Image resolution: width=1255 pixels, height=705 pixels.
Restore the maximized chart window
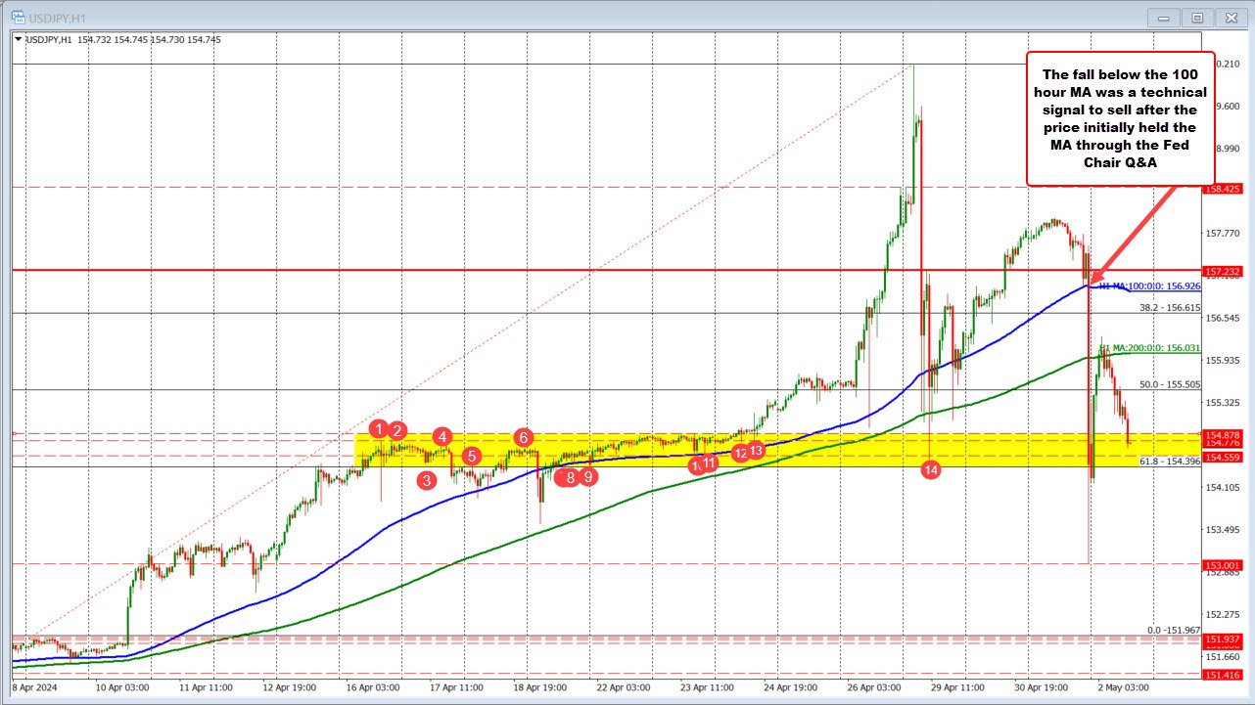pos(1196,17)
